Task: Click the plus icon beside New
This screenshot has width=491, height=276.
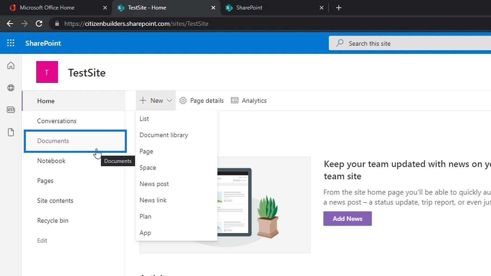Action: 143,100
